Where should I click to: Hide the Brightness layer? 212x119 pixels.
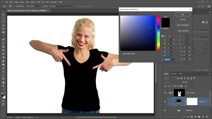click(x=165, y=110)
